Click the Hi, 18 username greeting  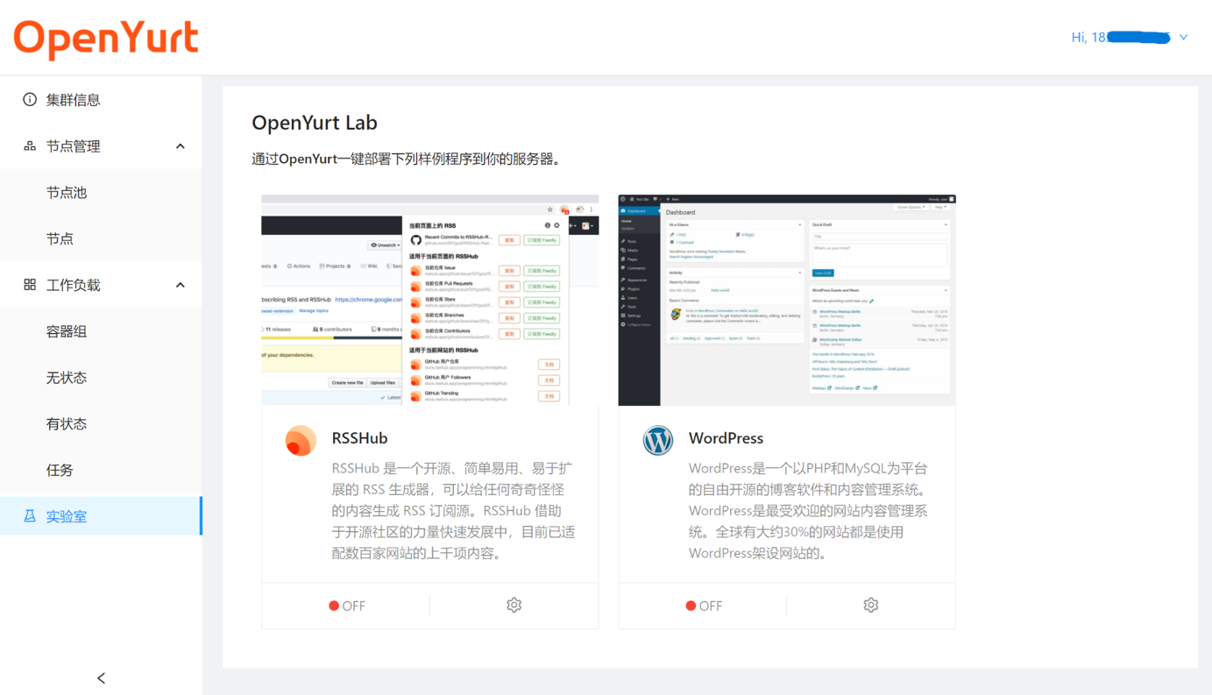click(1120, 38)
